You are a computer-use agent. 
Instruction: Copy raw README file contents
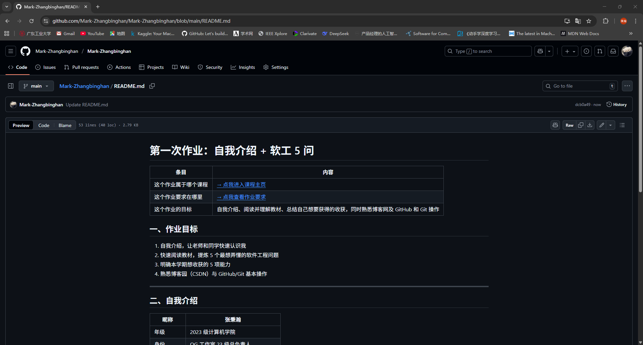coord(581,125)
